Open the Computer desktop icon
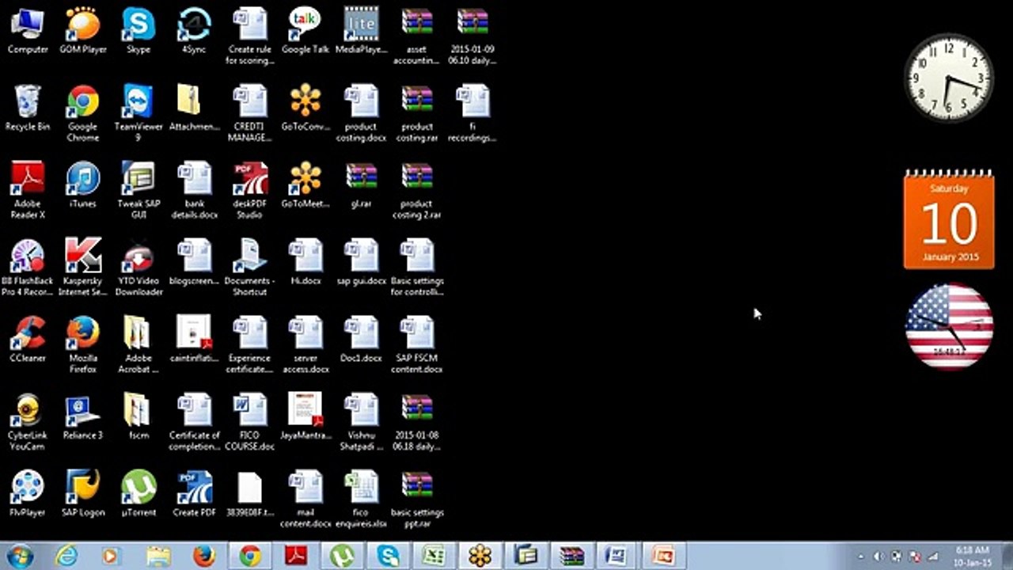Screen dimensions: 1013x570 tap(28, 32)
